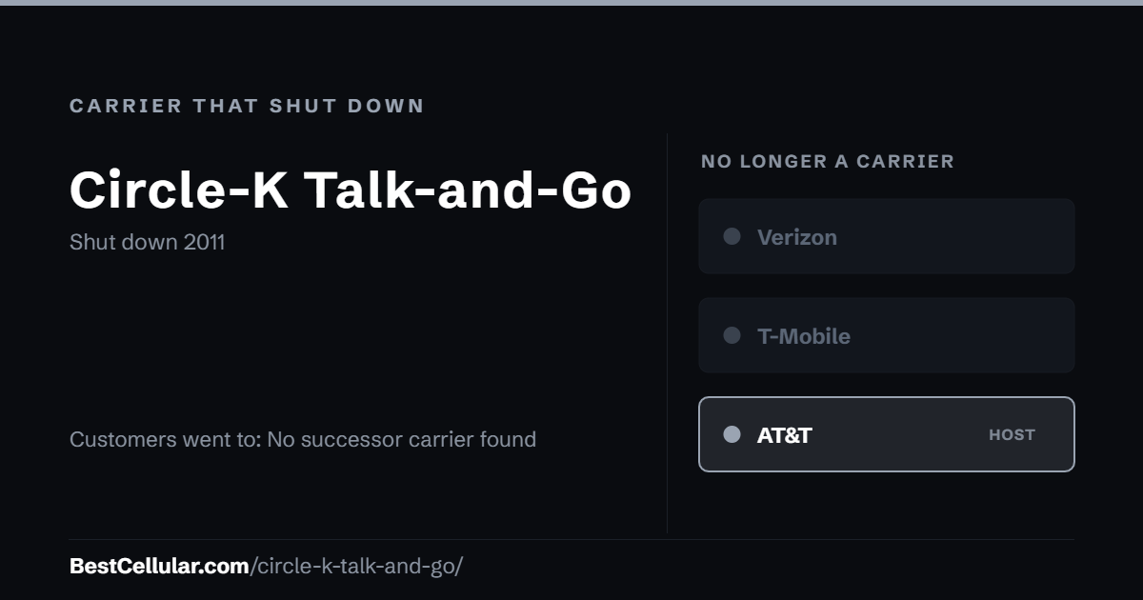Click the /circle-k-talk-and-go/ URL path
Screen dimensions: 1143x600
point(356,566)
